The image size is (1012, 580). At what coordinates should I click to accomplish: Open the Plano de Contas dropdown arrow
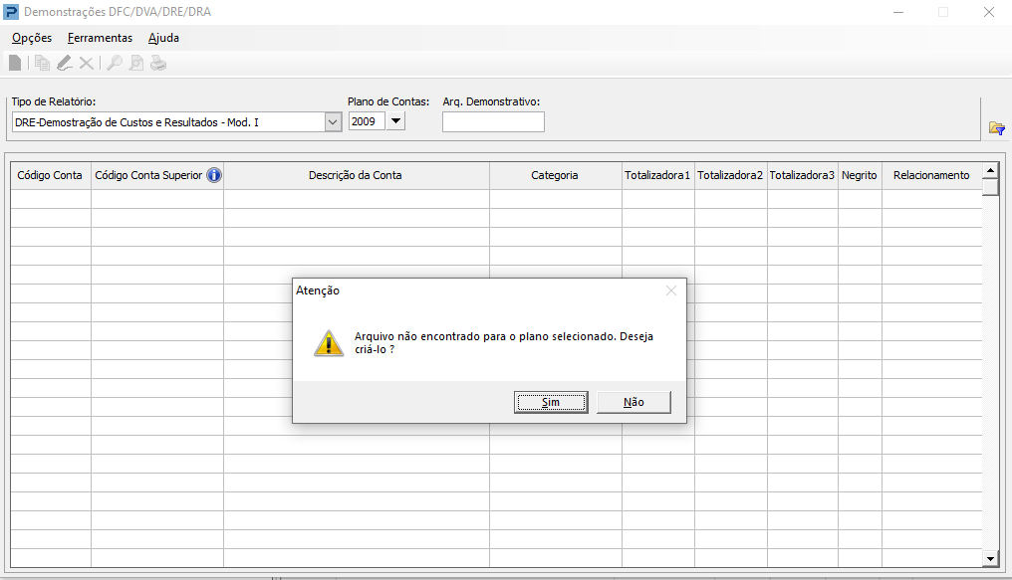point(395,121)
